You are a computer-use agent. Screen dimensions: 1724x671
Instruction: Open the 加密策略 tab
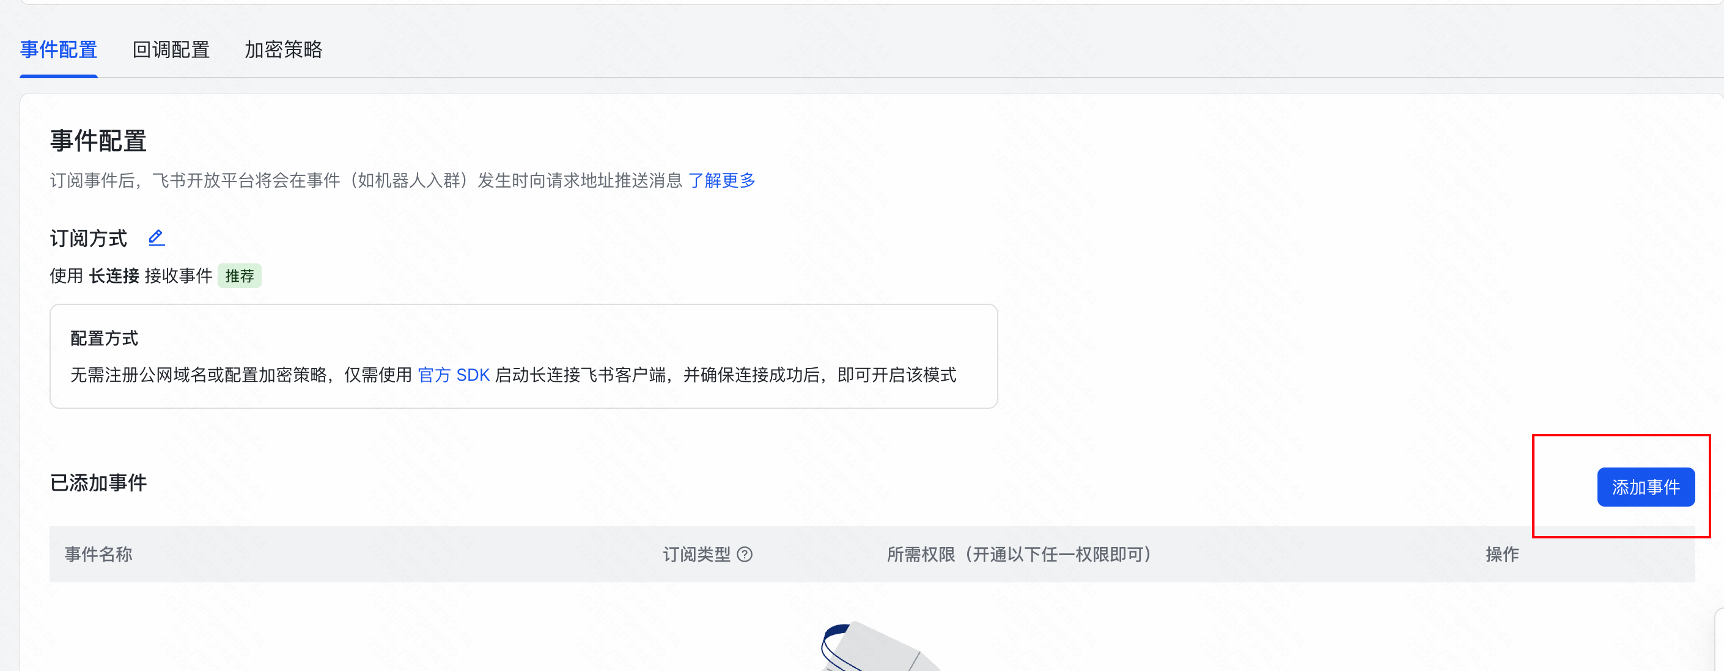tap(283, 50)
